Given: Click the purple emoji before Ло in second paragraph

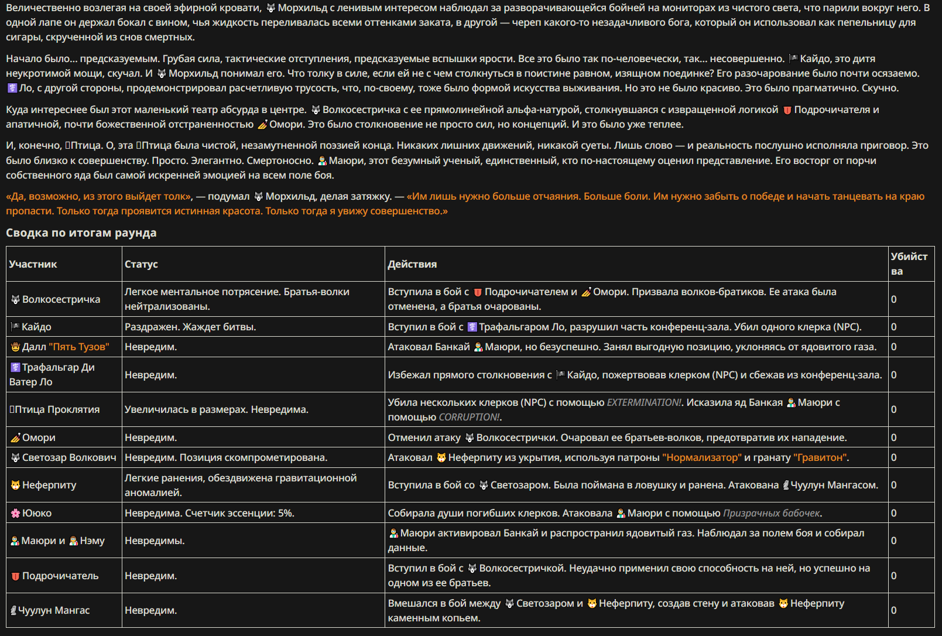Looking at the screenshot, I should [x=12, y=88].
